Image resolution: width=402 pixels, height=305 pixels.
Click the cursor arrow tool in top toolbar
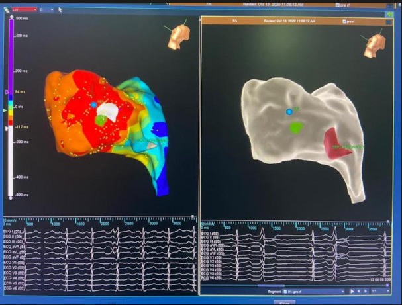pos(60,10)
